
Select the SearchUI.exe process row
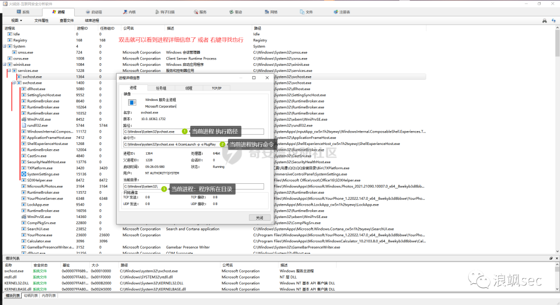(214, 229)
